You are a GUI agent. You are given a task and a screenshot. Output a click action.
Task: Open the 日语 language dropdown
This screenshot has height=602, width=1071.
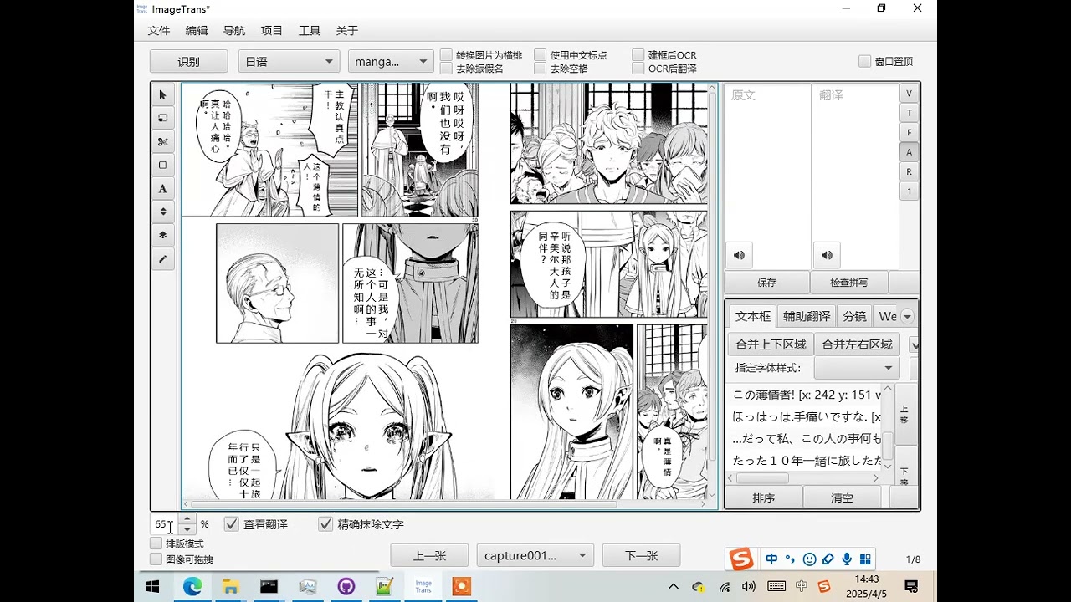289,61
